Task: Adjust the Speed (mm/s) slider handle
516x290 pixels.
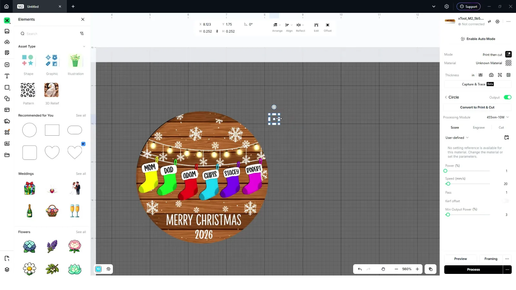Action: 448,184
